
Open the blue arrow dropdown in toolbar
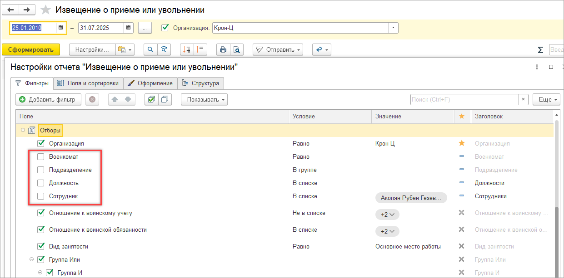point(321,49)
